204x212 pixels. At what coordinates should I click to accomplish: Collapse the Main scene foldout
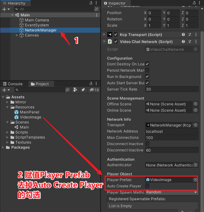[x=12, y=15]
